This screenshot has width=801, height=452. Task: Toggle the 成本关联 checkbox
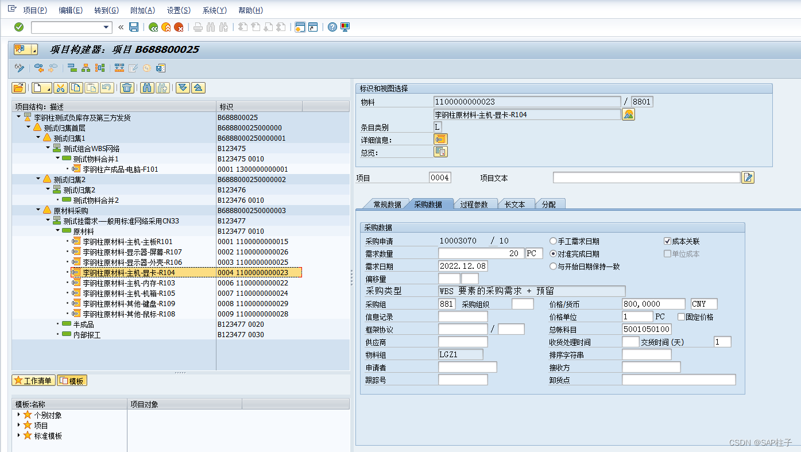667,241
